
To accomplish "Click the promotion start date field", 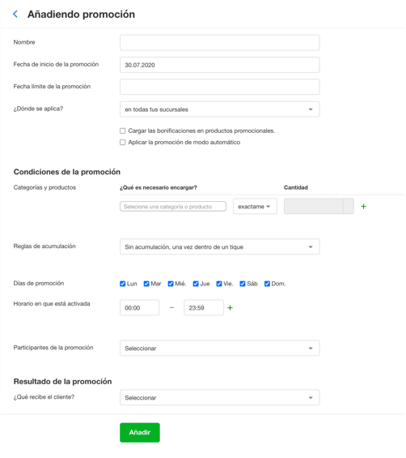I will pos(220,65).
